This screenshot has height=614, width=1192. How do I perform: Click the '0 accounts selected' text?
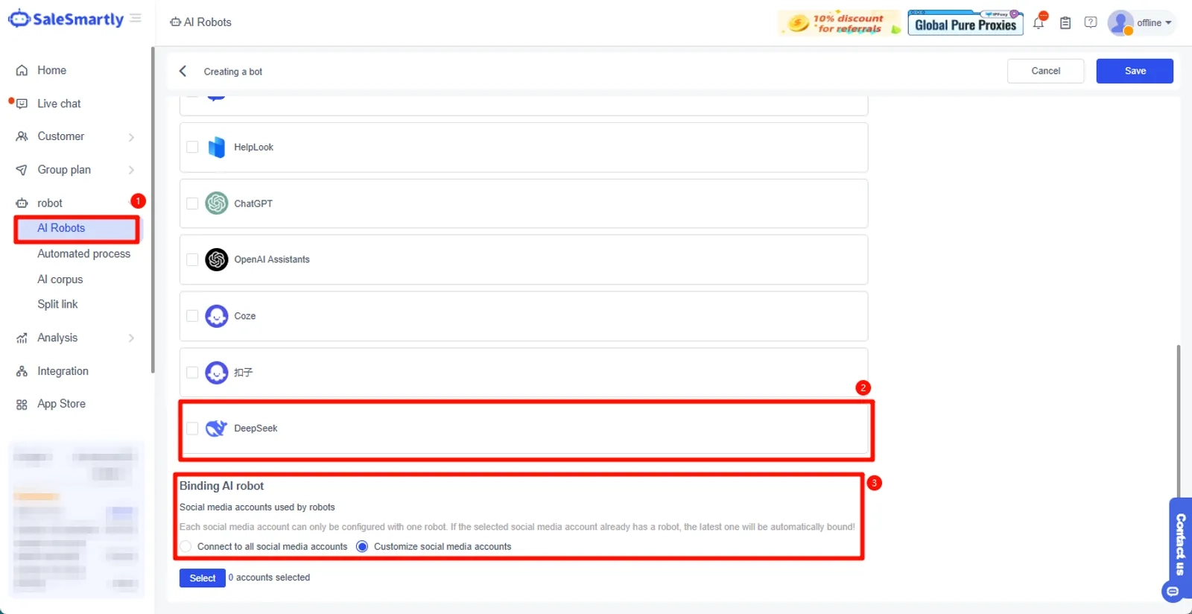[269, 577]
